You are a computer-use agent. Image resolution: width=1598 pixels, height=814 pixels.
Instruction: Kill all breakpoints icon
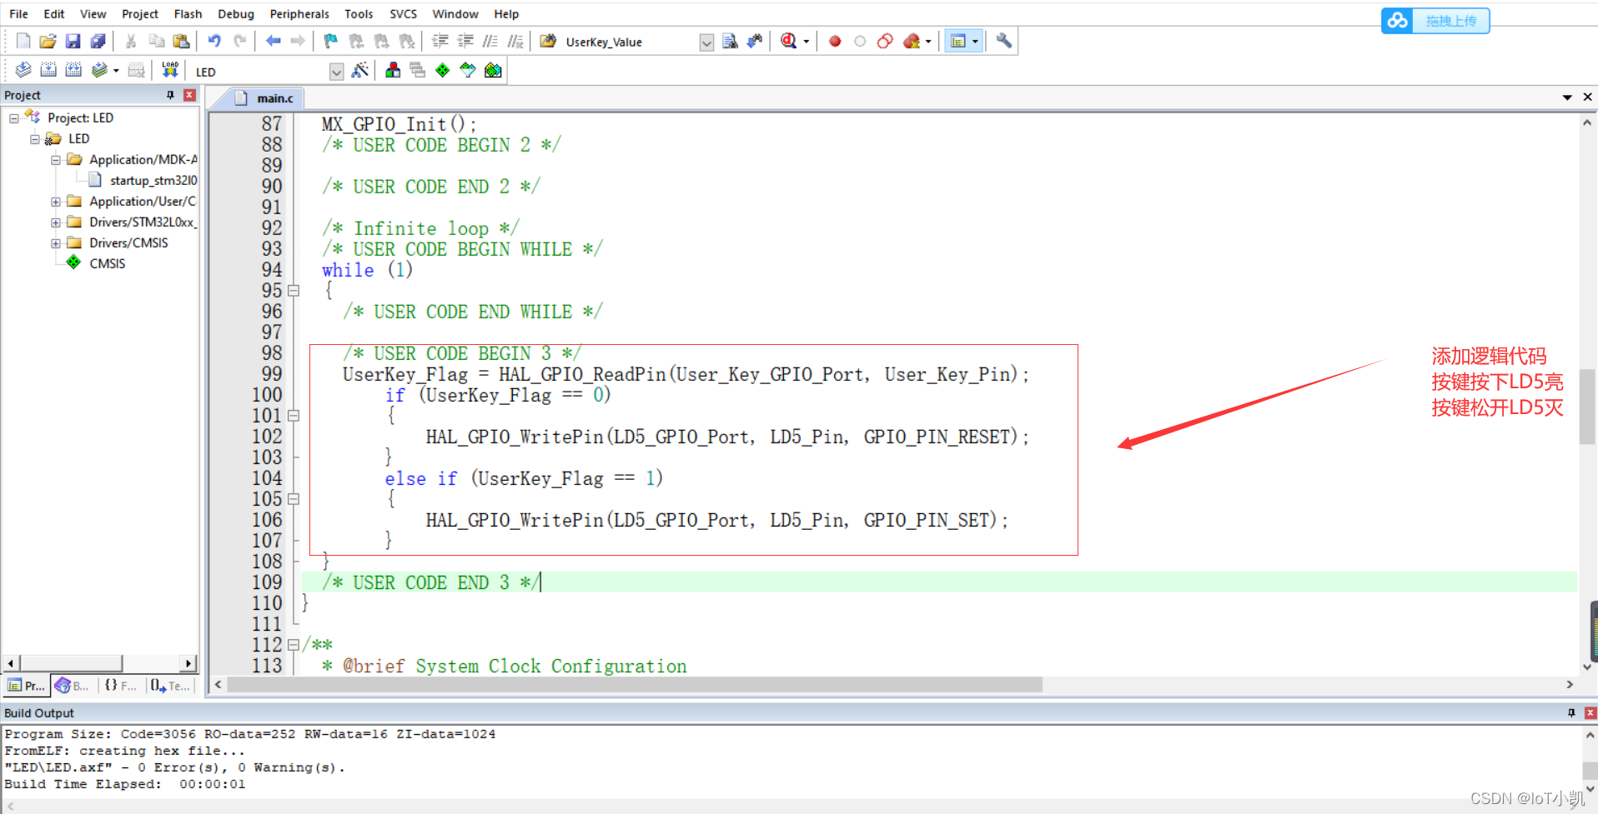(912, 41)
